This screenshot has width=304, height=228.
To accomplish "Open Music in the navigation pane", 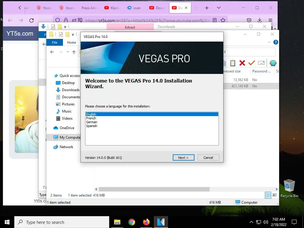I will coord(64,111).
